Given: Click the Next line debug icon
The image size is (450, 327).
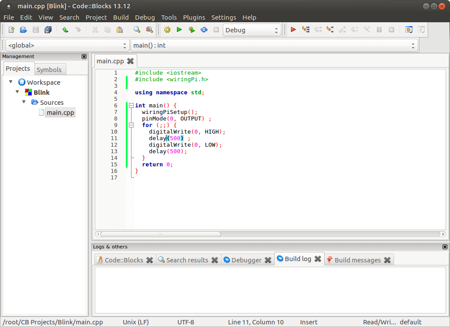Looking at the screenshot, I should [318, 30].
